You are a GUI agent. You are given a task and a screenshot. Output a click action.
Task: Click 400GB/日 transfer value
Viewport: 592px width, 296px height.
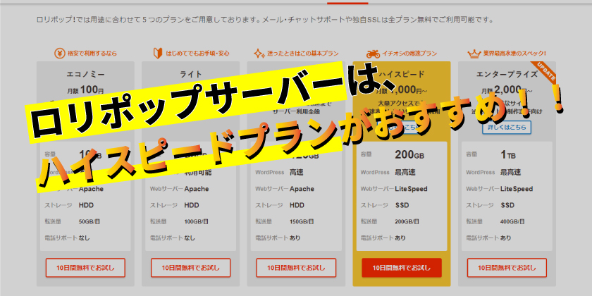pos(512,221)
